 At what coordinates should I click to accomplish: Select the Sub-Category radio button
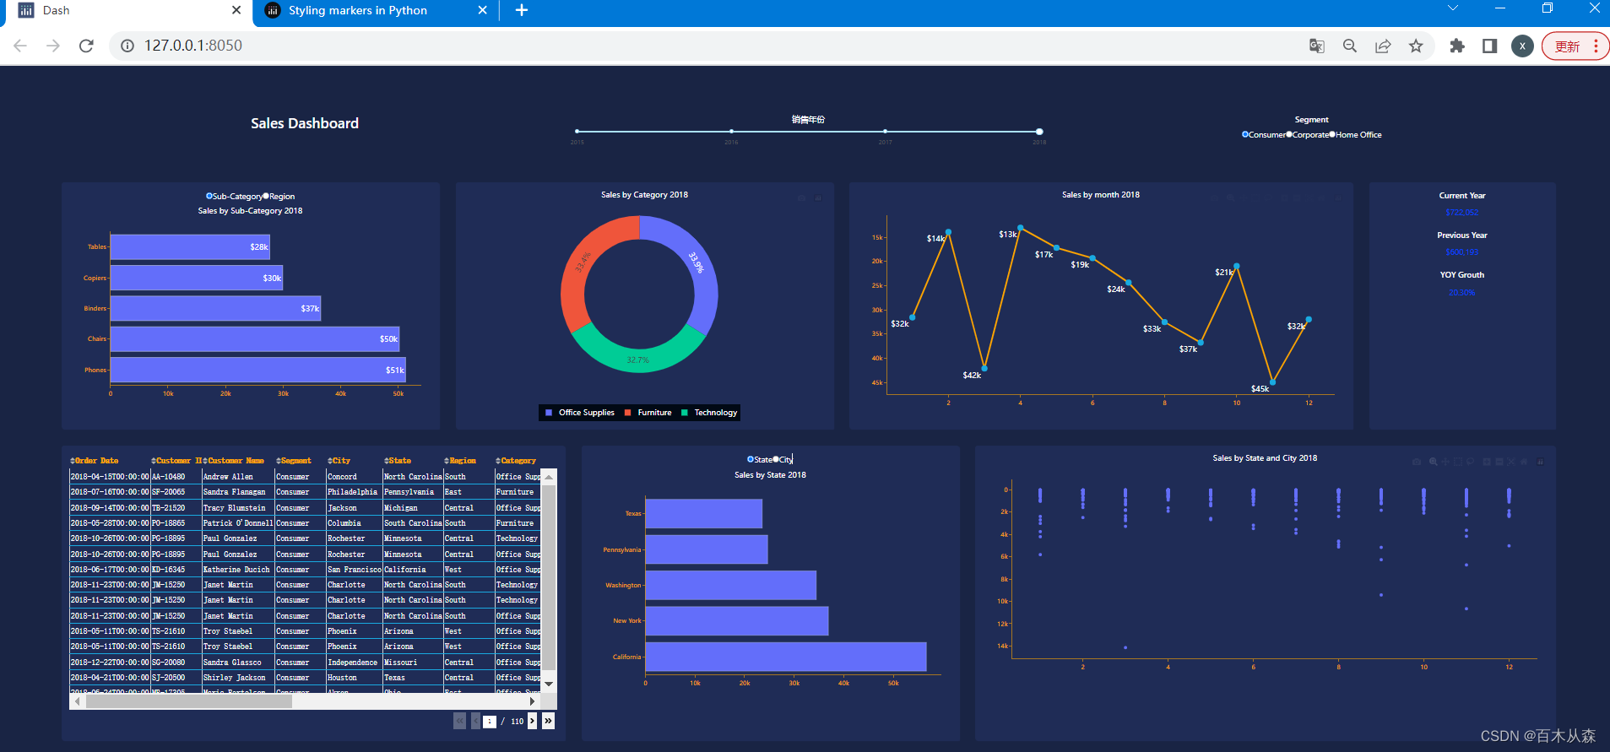[209, 196]
